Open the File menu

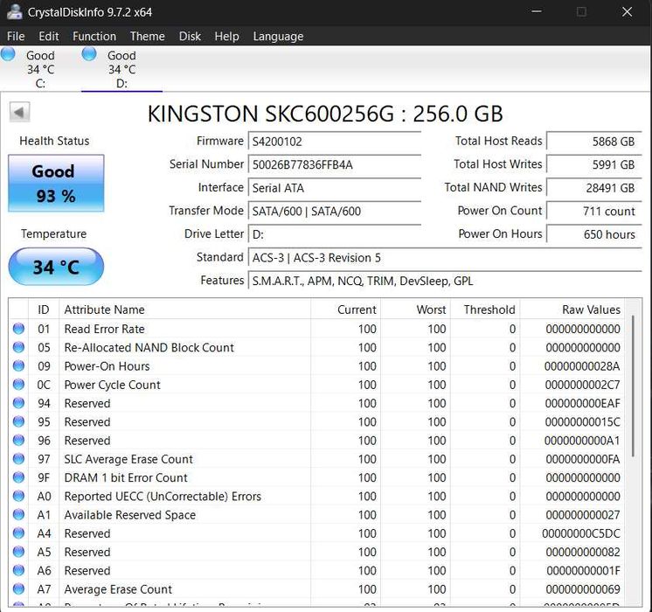(16, 36)
